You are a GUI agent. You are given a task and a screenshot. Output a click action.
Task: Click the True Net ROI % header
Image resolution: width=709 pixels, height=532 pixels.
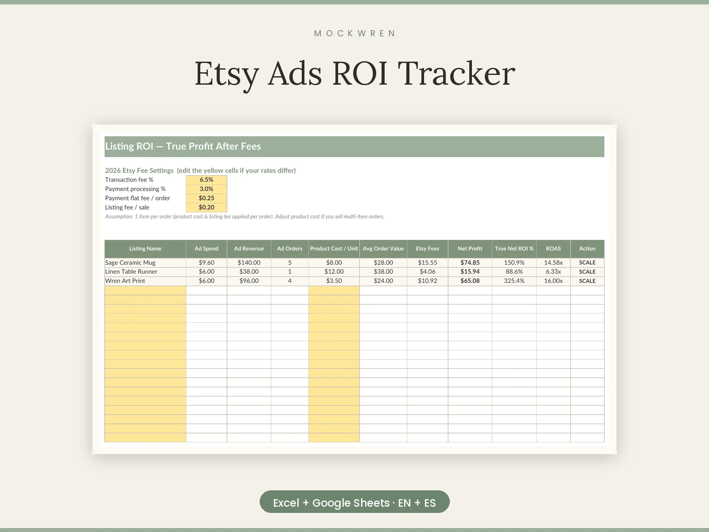point(514,249)
